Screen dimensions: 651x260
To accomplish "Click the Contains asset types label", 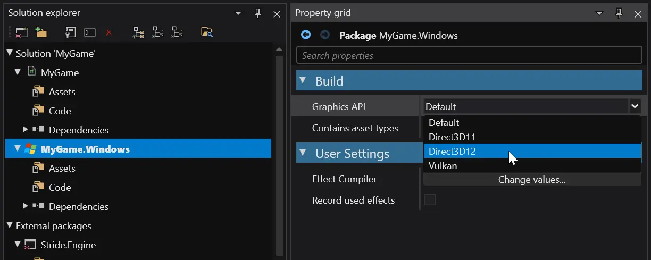I will coord(355,128).
